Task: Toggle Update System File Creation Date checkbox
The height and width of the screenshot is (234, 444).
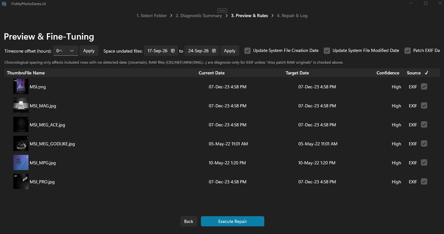Action: [x=247, y=51]
